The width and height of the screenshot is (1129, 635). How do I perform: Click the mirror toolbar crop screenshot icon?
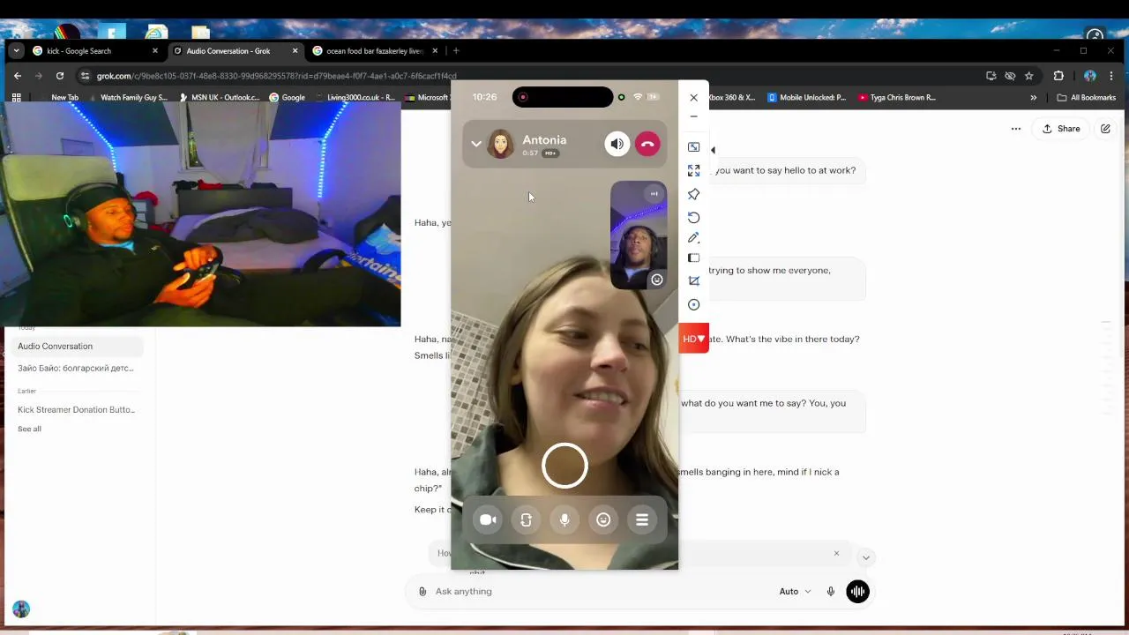[x=694, y=281]
